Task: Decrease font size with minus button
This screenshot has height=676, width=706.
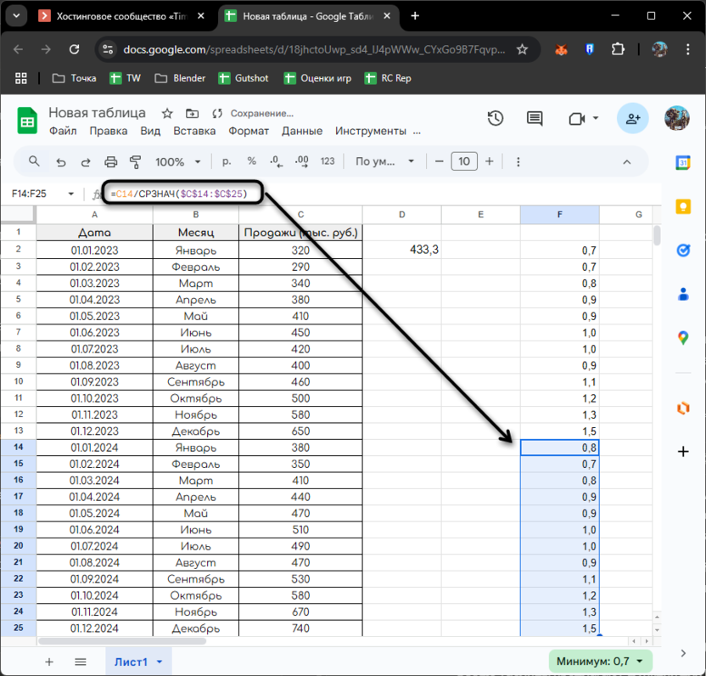Action: pos(439,161)
